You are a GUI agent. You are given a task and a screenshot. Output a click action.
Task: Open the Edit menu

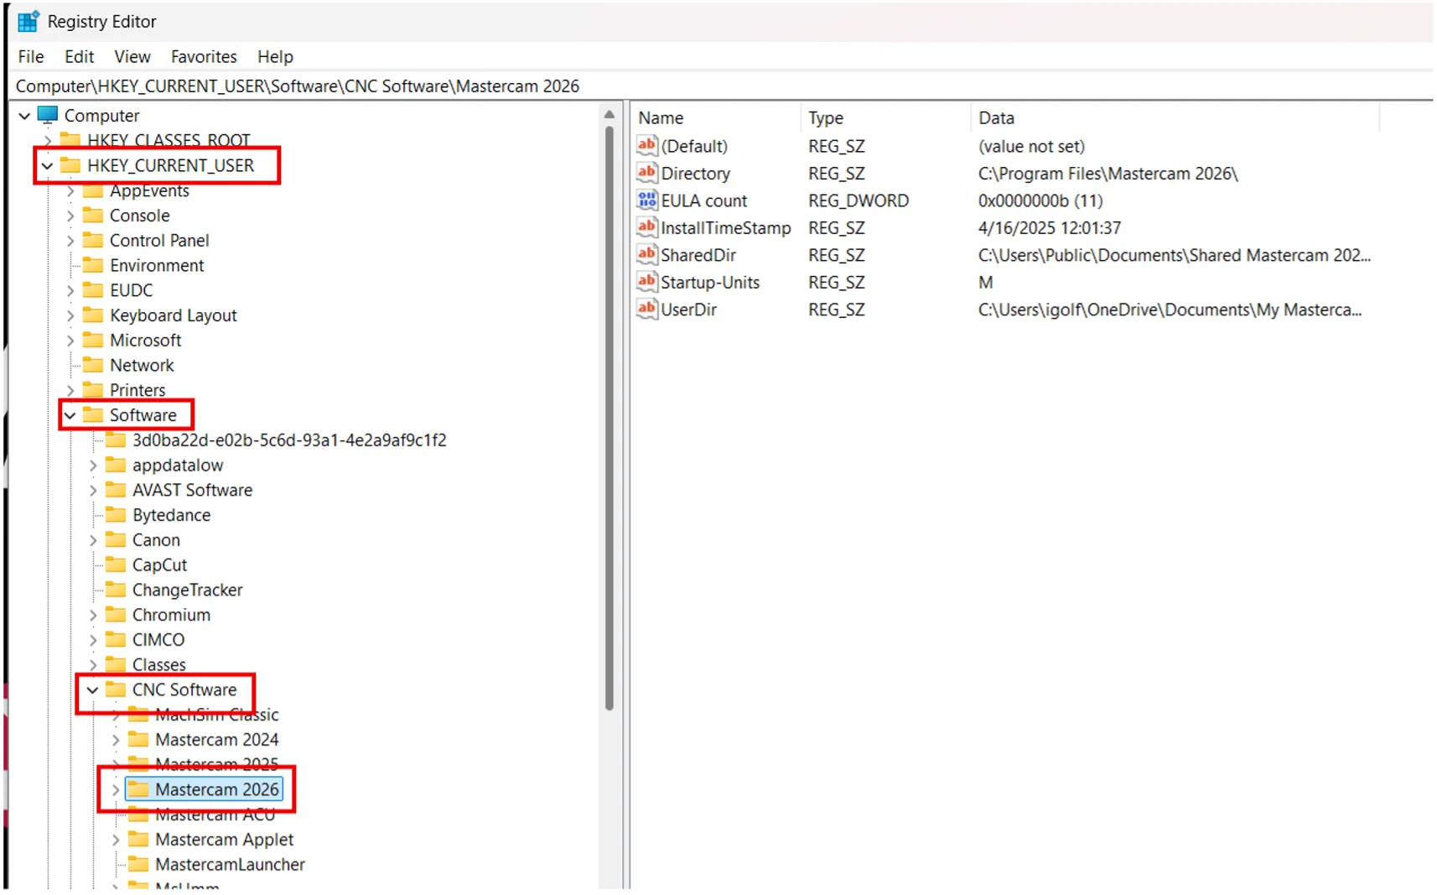tap(80, 56)
